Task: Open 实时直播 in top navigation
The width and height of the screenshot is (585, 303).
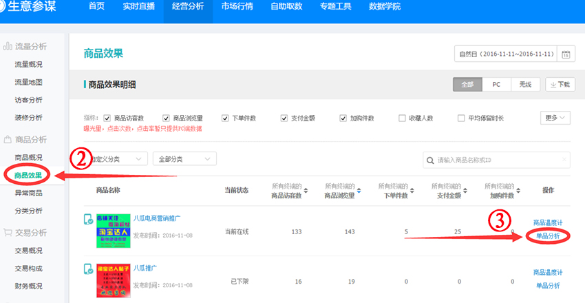Action: [x=138, y=7]
